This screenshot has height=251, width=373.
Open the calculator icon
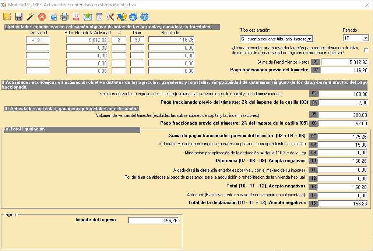point(99,17)
